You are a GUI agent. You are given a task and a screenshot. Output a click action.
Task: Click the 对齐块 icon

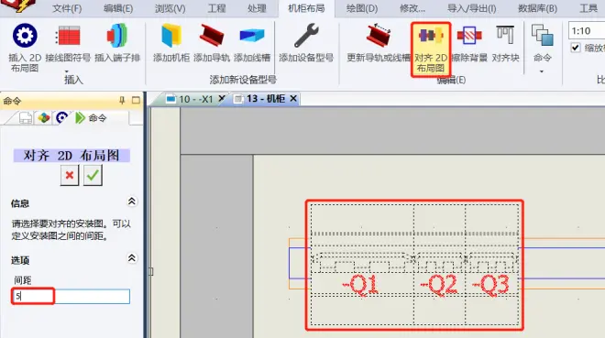click(x=505, y=36)
